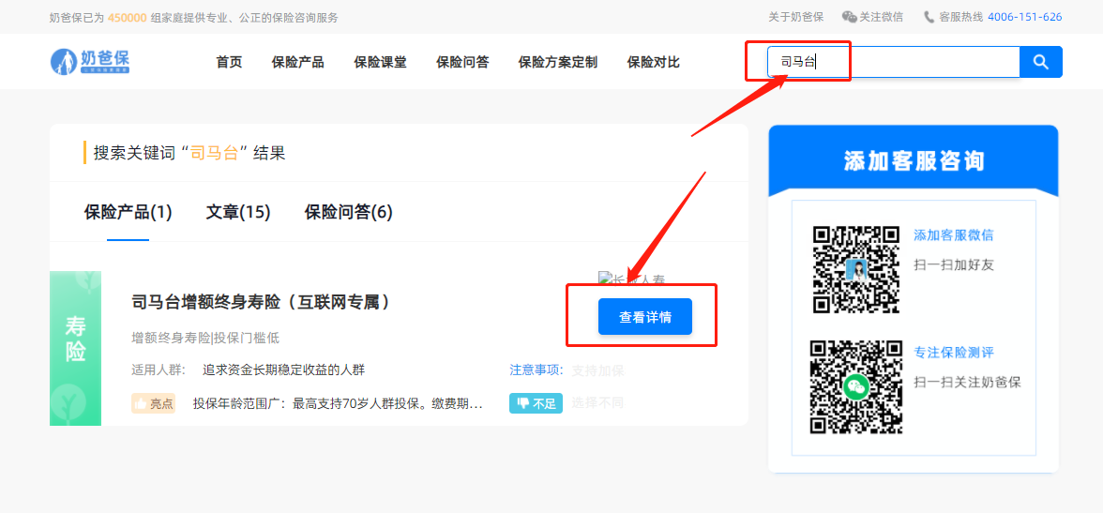Viewport: 1103px width, 513px height.
Task: Click the 查看详情 button
Action: click(x=645, y=317)
